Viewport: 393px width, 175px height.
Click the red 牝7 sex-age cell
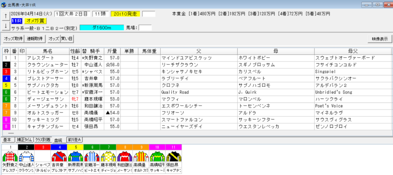(x=75, y=99)
